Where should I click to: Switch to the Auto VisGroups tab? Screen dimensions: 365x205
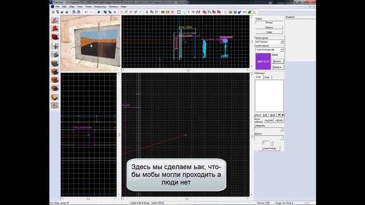click(267, 77)
